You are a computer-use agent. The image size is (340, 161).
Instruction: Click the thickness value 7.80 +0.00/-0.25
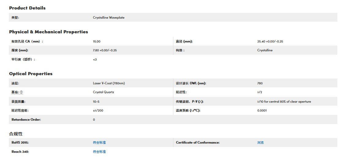click(x=105, y=50)
